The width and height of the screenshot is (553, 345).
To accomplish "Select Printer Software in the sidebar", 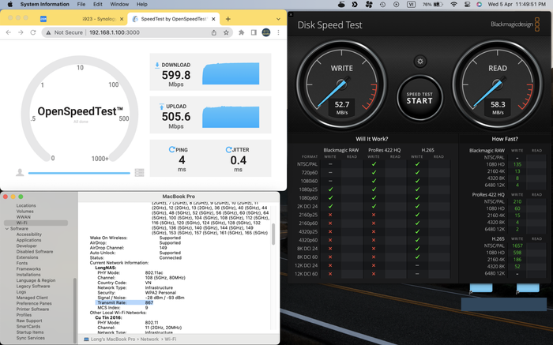I will coord(33,309).
